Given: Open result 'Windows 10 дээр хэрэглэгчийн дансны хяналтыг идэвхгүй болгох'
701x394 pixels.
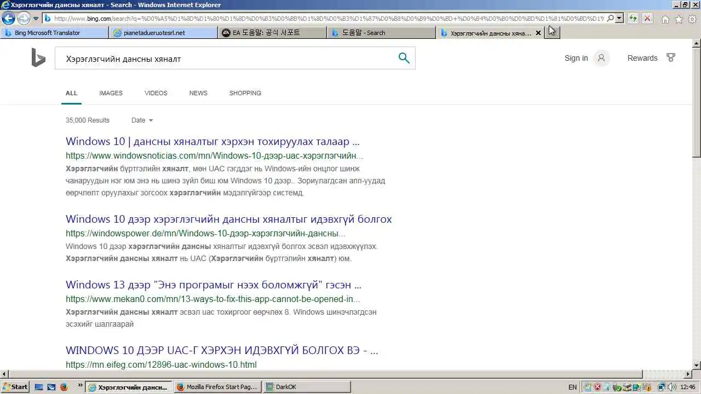Looking at the screenshot, I should tap(229, 219).
